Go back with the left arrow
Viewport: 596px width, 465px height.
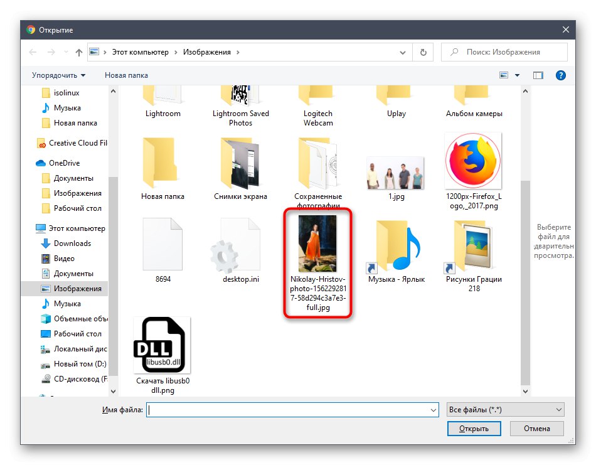coord(33,52)
